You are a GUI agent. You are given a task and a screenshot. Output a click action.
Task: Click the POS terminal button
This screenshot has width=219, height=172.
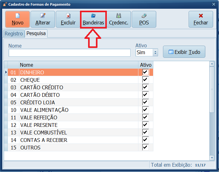pyautogui.click(x=144, y=19)
